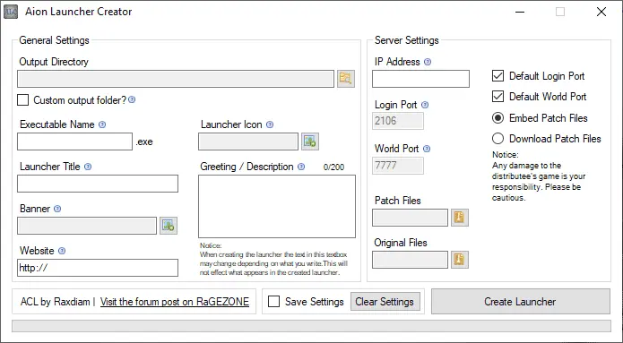Click the bottom progress bar
Image resolution: width=623 pixels, height=343 pixels.
[312, 326]
